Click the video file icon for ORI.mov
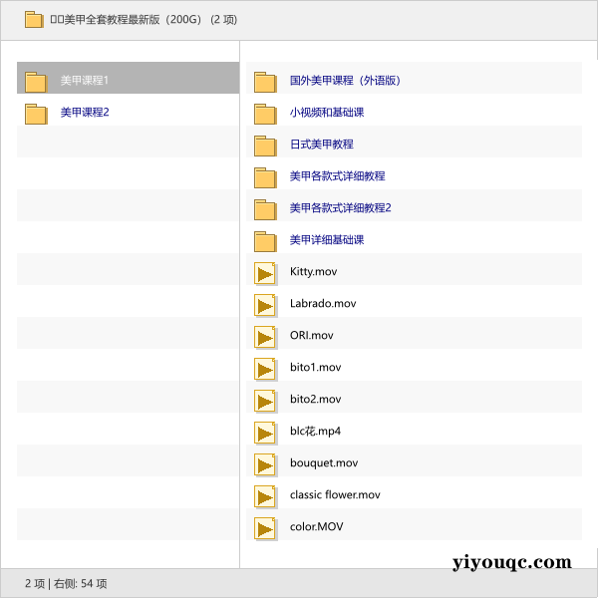Image resolution: width=598 pixels, height=598 pixels. 265,337
